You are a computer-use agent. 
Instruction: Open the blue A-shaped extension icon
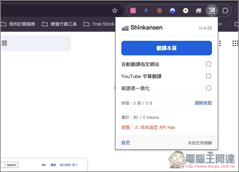pos(146,11)
